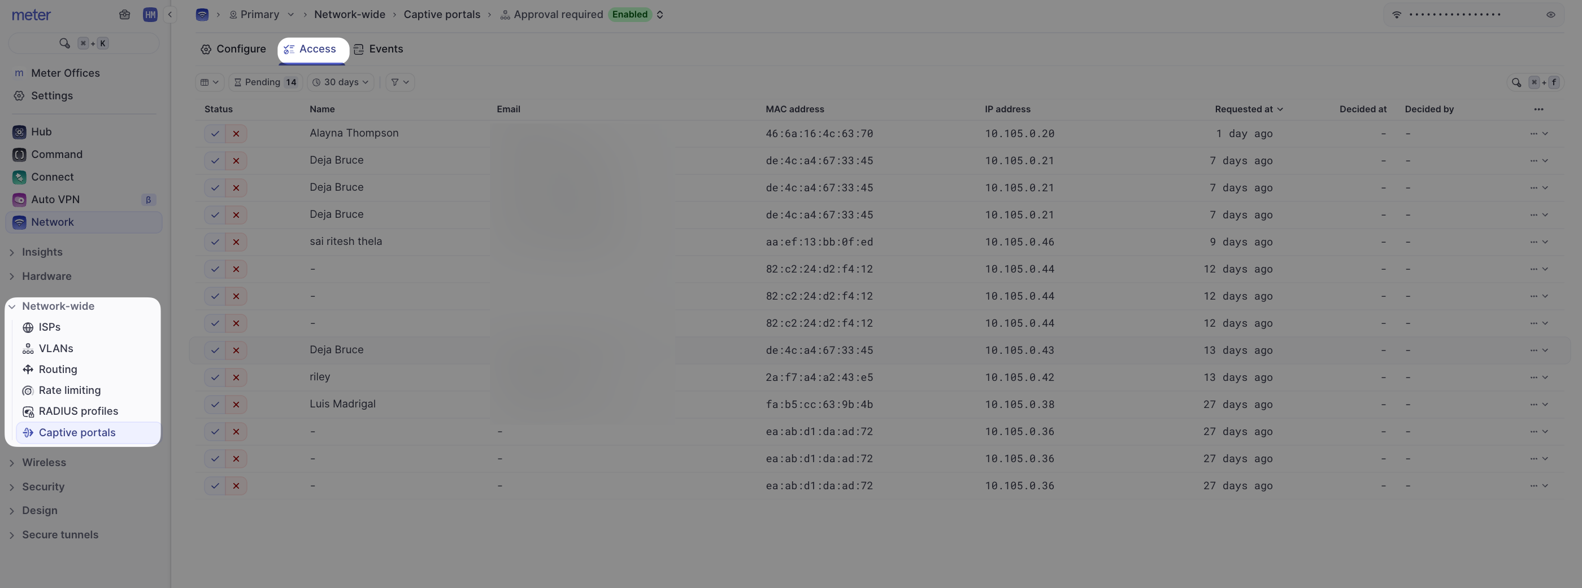This screenshot has height=588, width=1582.
Task: Click the Enabled status badge
Action: (629, 14)
